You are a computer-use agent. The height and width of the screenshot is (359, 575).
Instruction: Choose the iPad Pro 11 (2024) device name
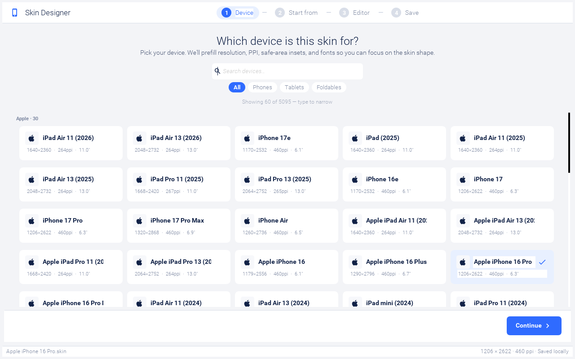[500, 303]
